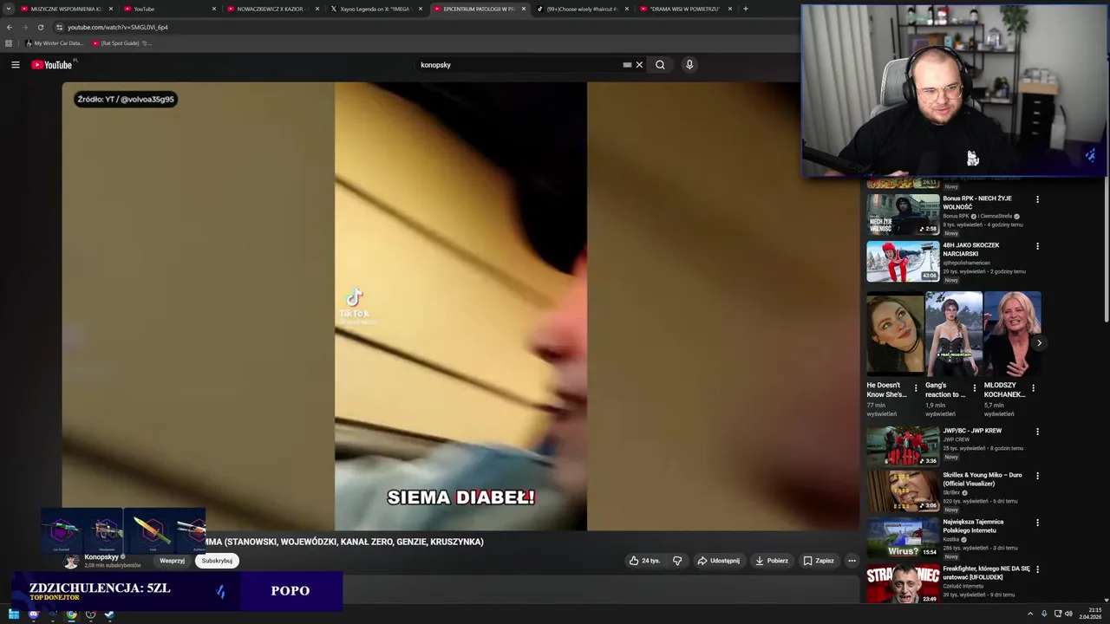
Task: Open JWP/BC - JWP KREW video title
Action: (x=972, y=431)
